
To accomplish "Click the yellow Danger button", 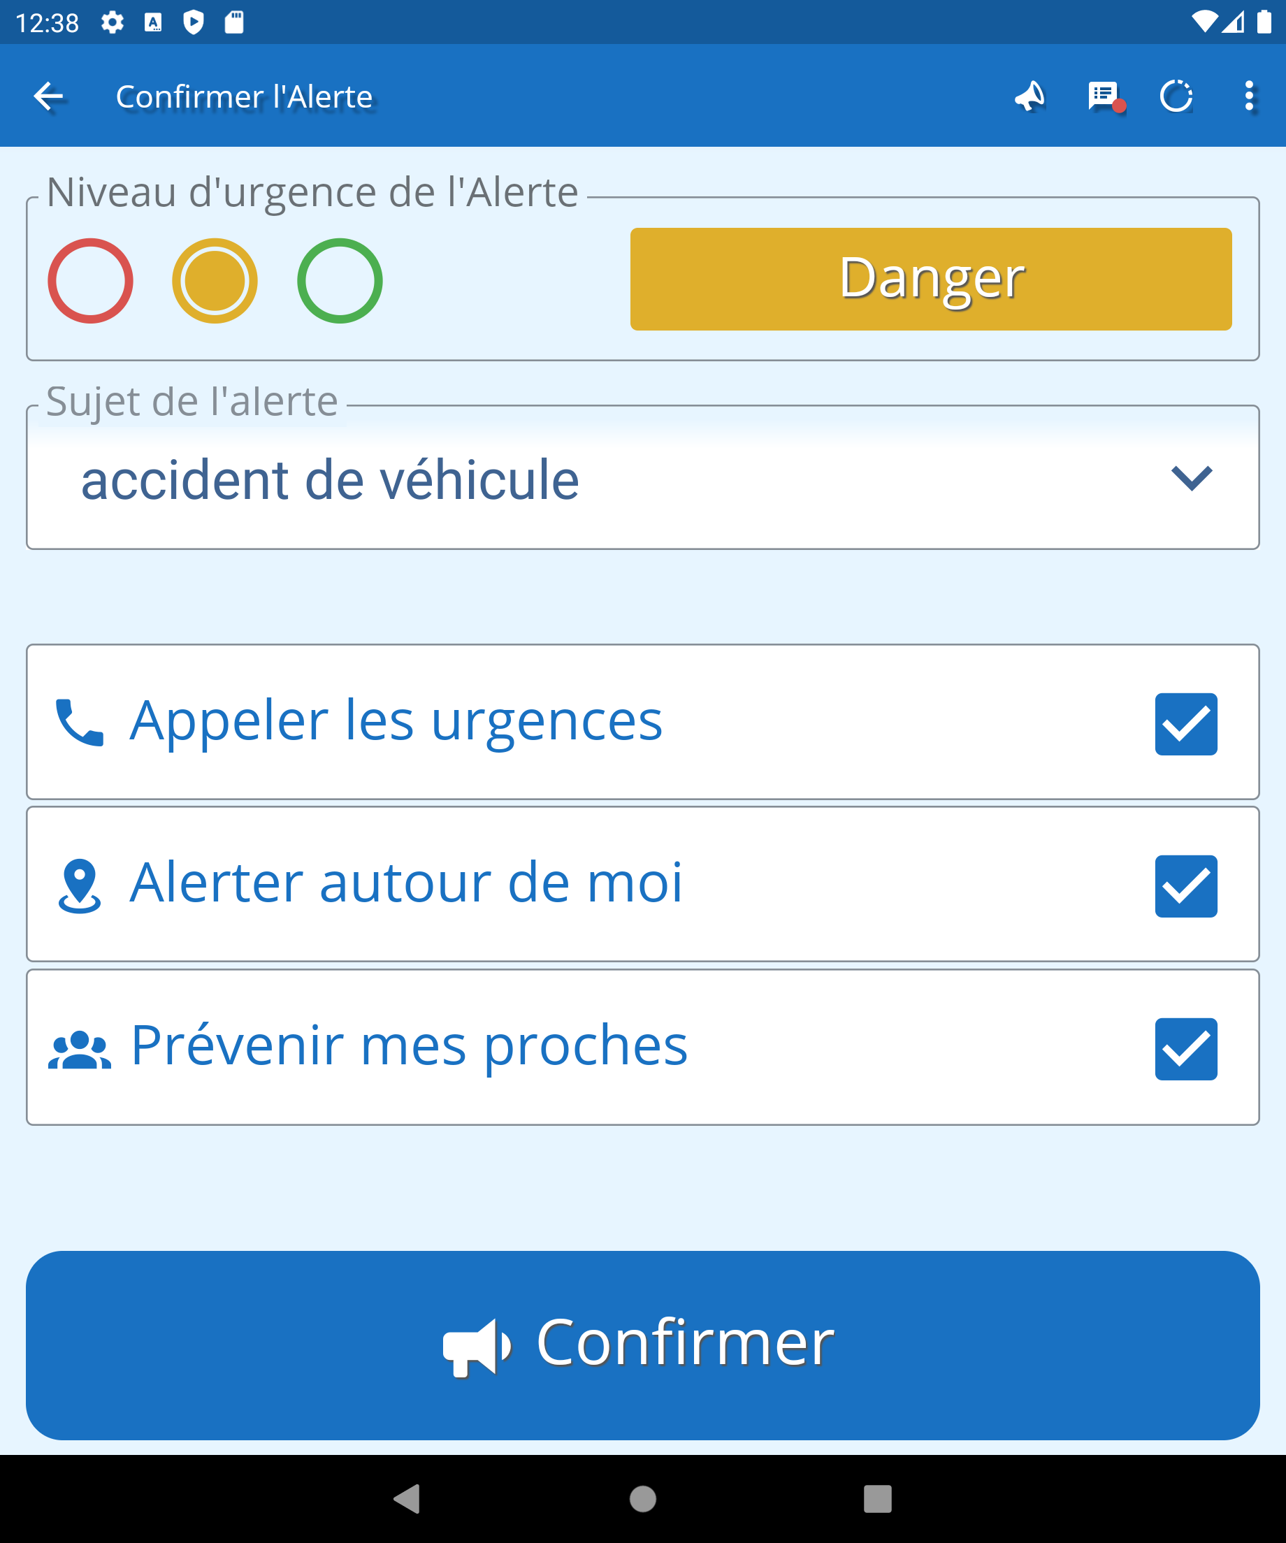I will click(x=930, y=280).
